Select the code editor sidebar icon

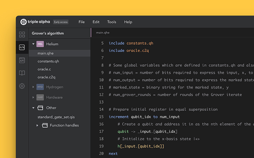(22, 47)
